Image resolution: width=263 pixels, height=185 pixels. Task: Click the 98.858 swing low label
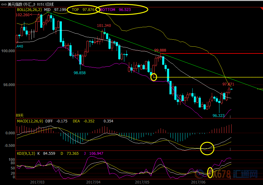pyautogui.click(x=80, y=73)
